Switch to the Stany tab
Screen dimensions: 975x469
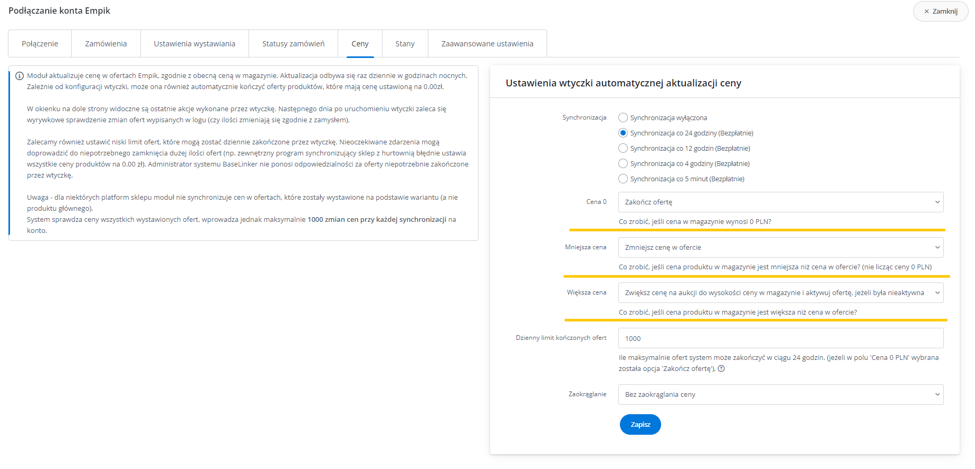pyautogui.click(x=405, y=44)
